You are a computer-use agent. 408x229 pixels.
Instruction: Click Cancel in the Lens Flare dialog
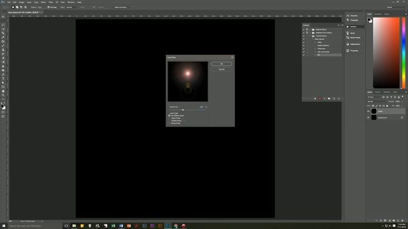click(x=221, y=69)
